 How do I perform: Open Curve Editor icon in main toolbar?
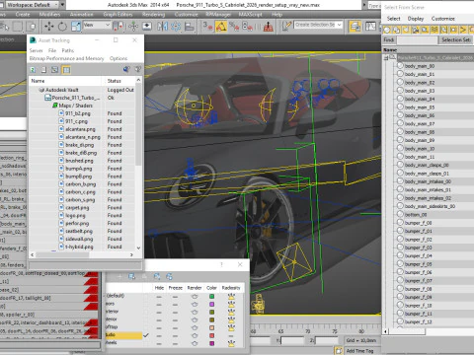370,26
